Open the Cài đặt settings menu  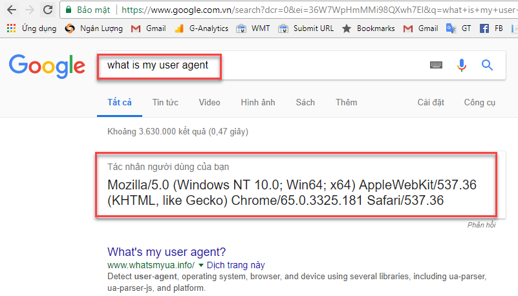pos(431,103)
